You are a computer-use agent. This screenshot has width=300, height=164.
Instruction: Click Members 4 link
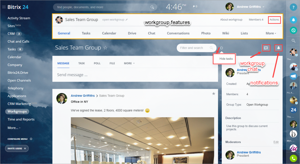(256, 20)
